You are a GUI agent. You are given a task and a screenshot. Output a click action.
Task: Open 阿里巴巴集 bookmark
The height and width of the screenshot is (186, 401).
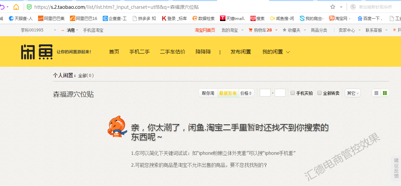coord(51,18)
